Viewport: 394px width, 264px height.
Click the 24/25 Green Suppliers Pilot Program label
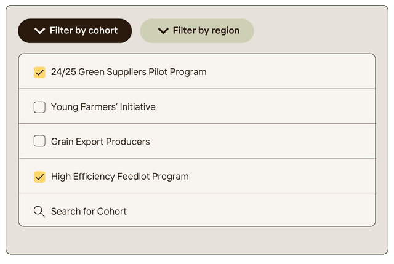(x=129, y=72)
